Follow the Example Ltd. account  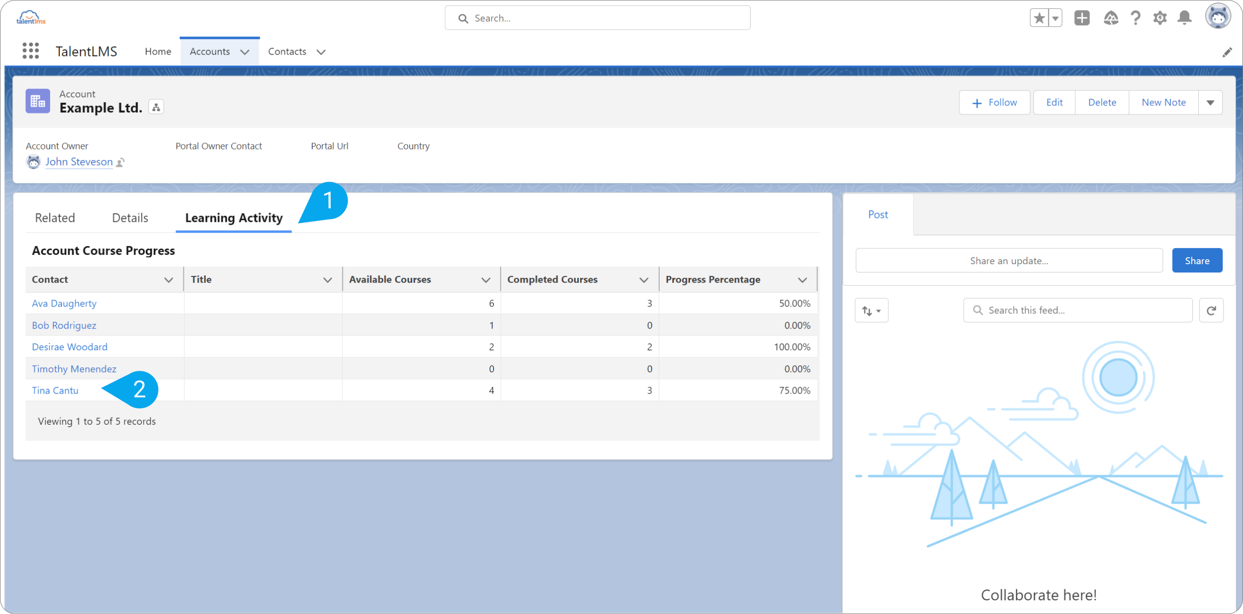tap(994, 102)
